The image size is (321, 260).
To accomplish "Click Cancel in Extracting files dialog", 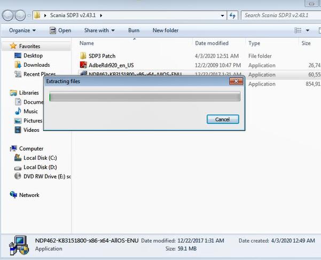I will (223, 119).
